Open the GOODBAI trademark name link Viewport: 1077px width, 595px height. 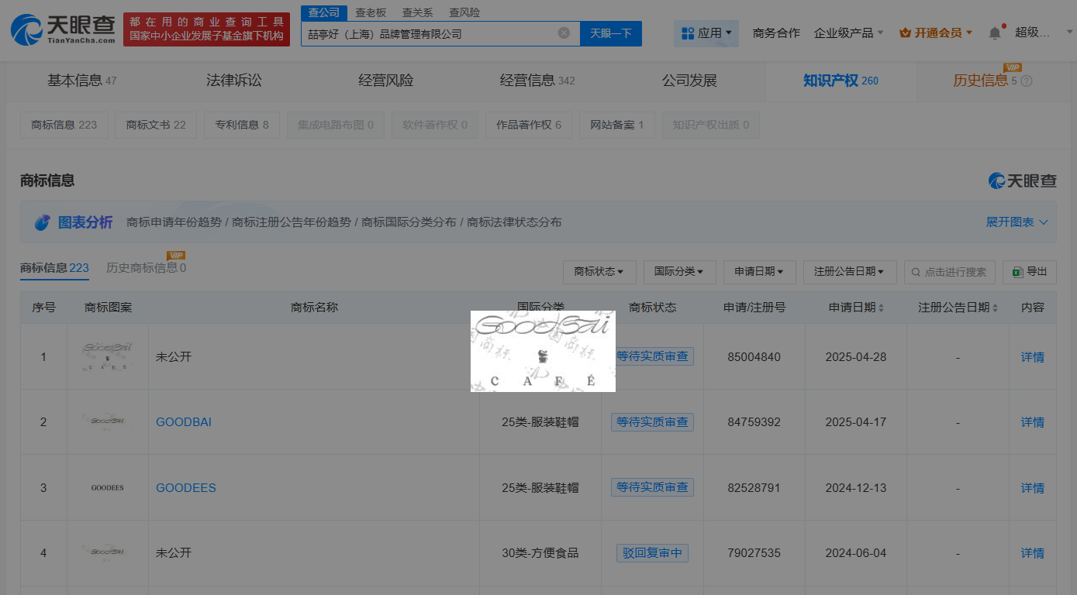click(x=184, y=422)
